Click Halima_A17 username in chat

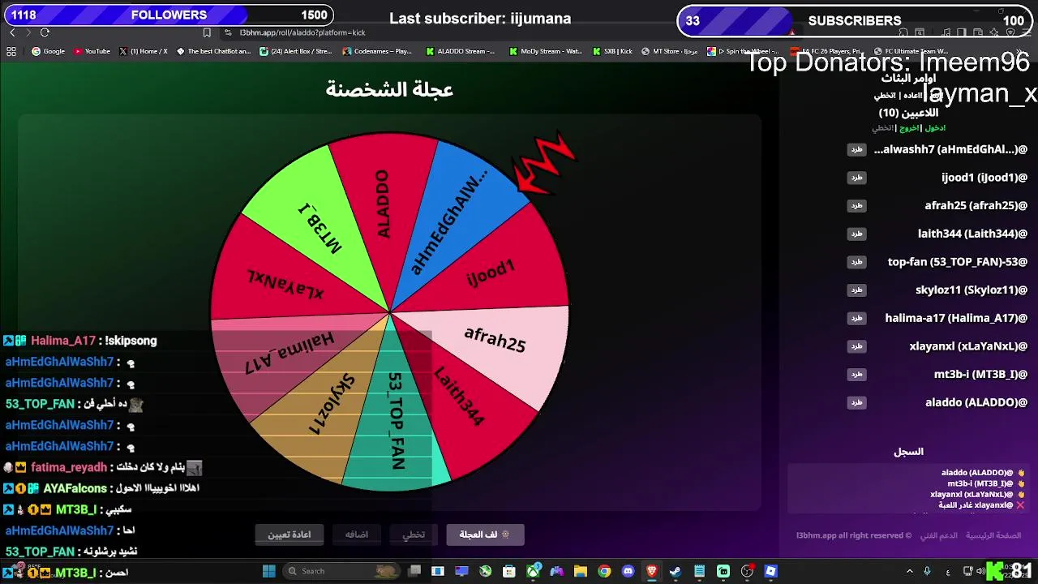click(x=63, y=341)
